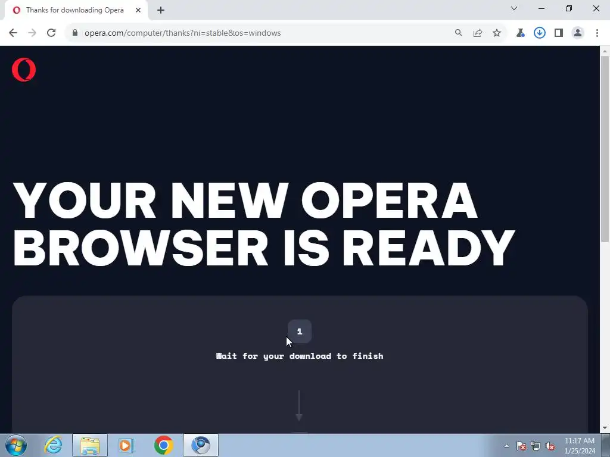View site information via the lock icon

click(75, 33)
